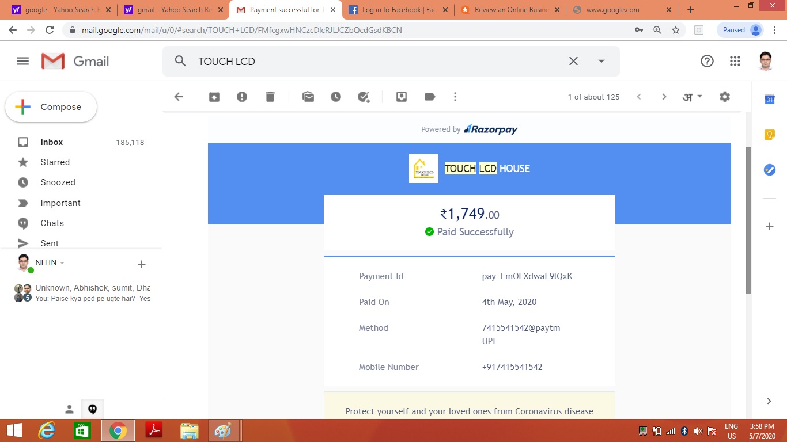Report this email as spam

[242, 97]
